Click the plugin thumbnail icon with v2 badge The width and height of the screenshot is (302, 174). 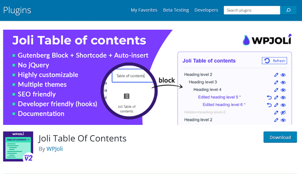pyautogui.click(x=18, y=146)
